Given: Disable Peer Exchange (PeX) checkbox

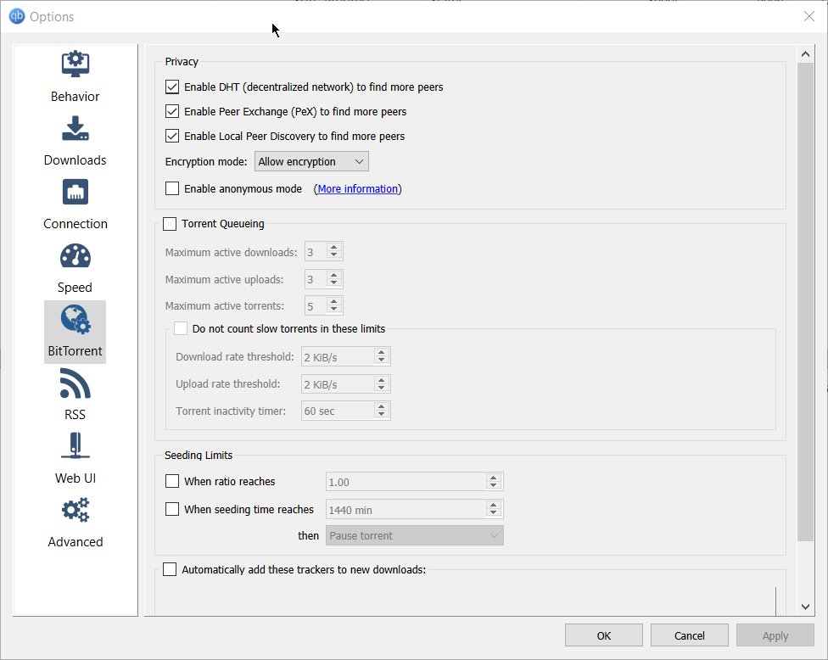Looking at the screenshot, I should 172,111.
